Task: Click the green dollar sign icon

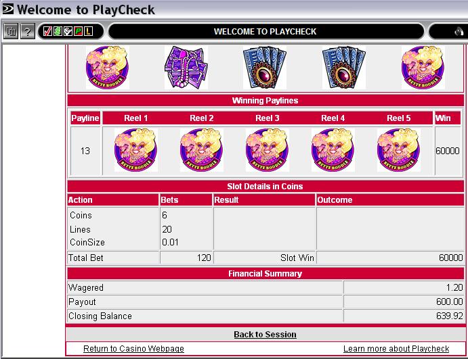Action: point(58,31)
